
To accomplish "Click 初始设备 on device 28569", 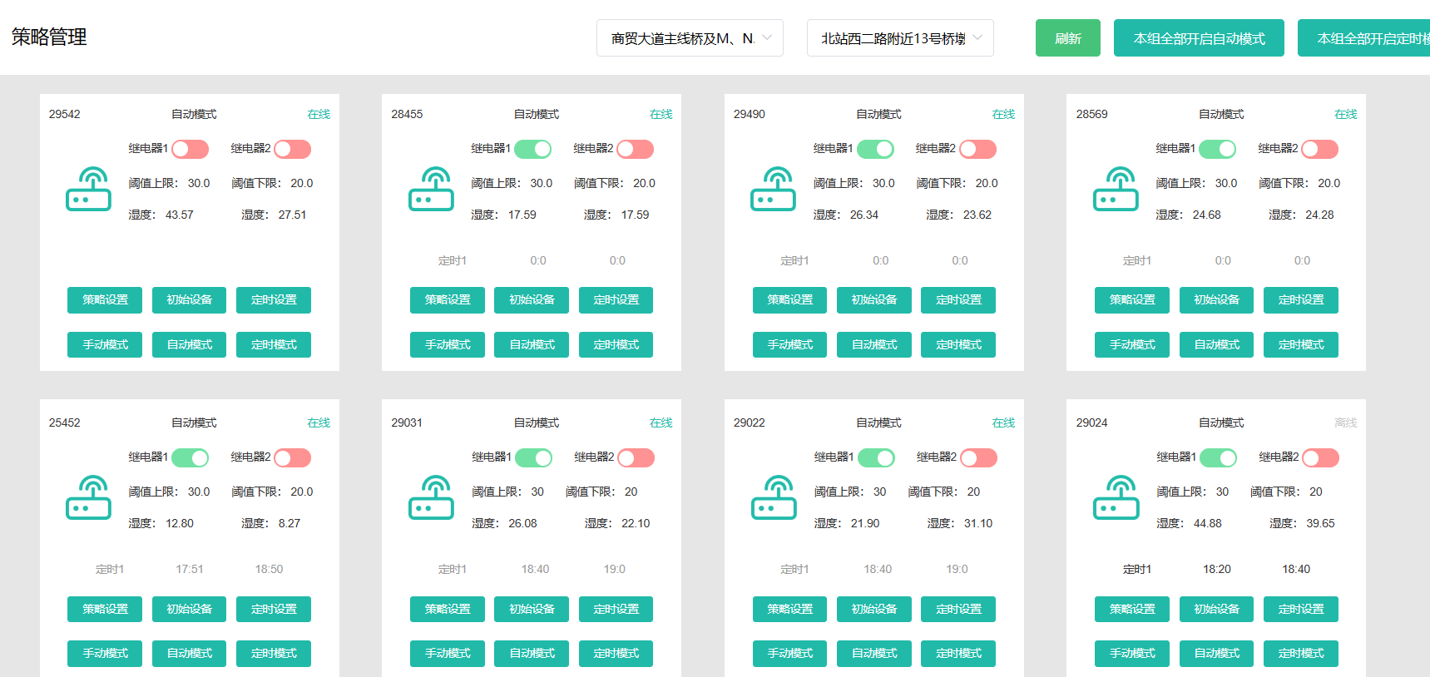I will tap(1216, 300).
